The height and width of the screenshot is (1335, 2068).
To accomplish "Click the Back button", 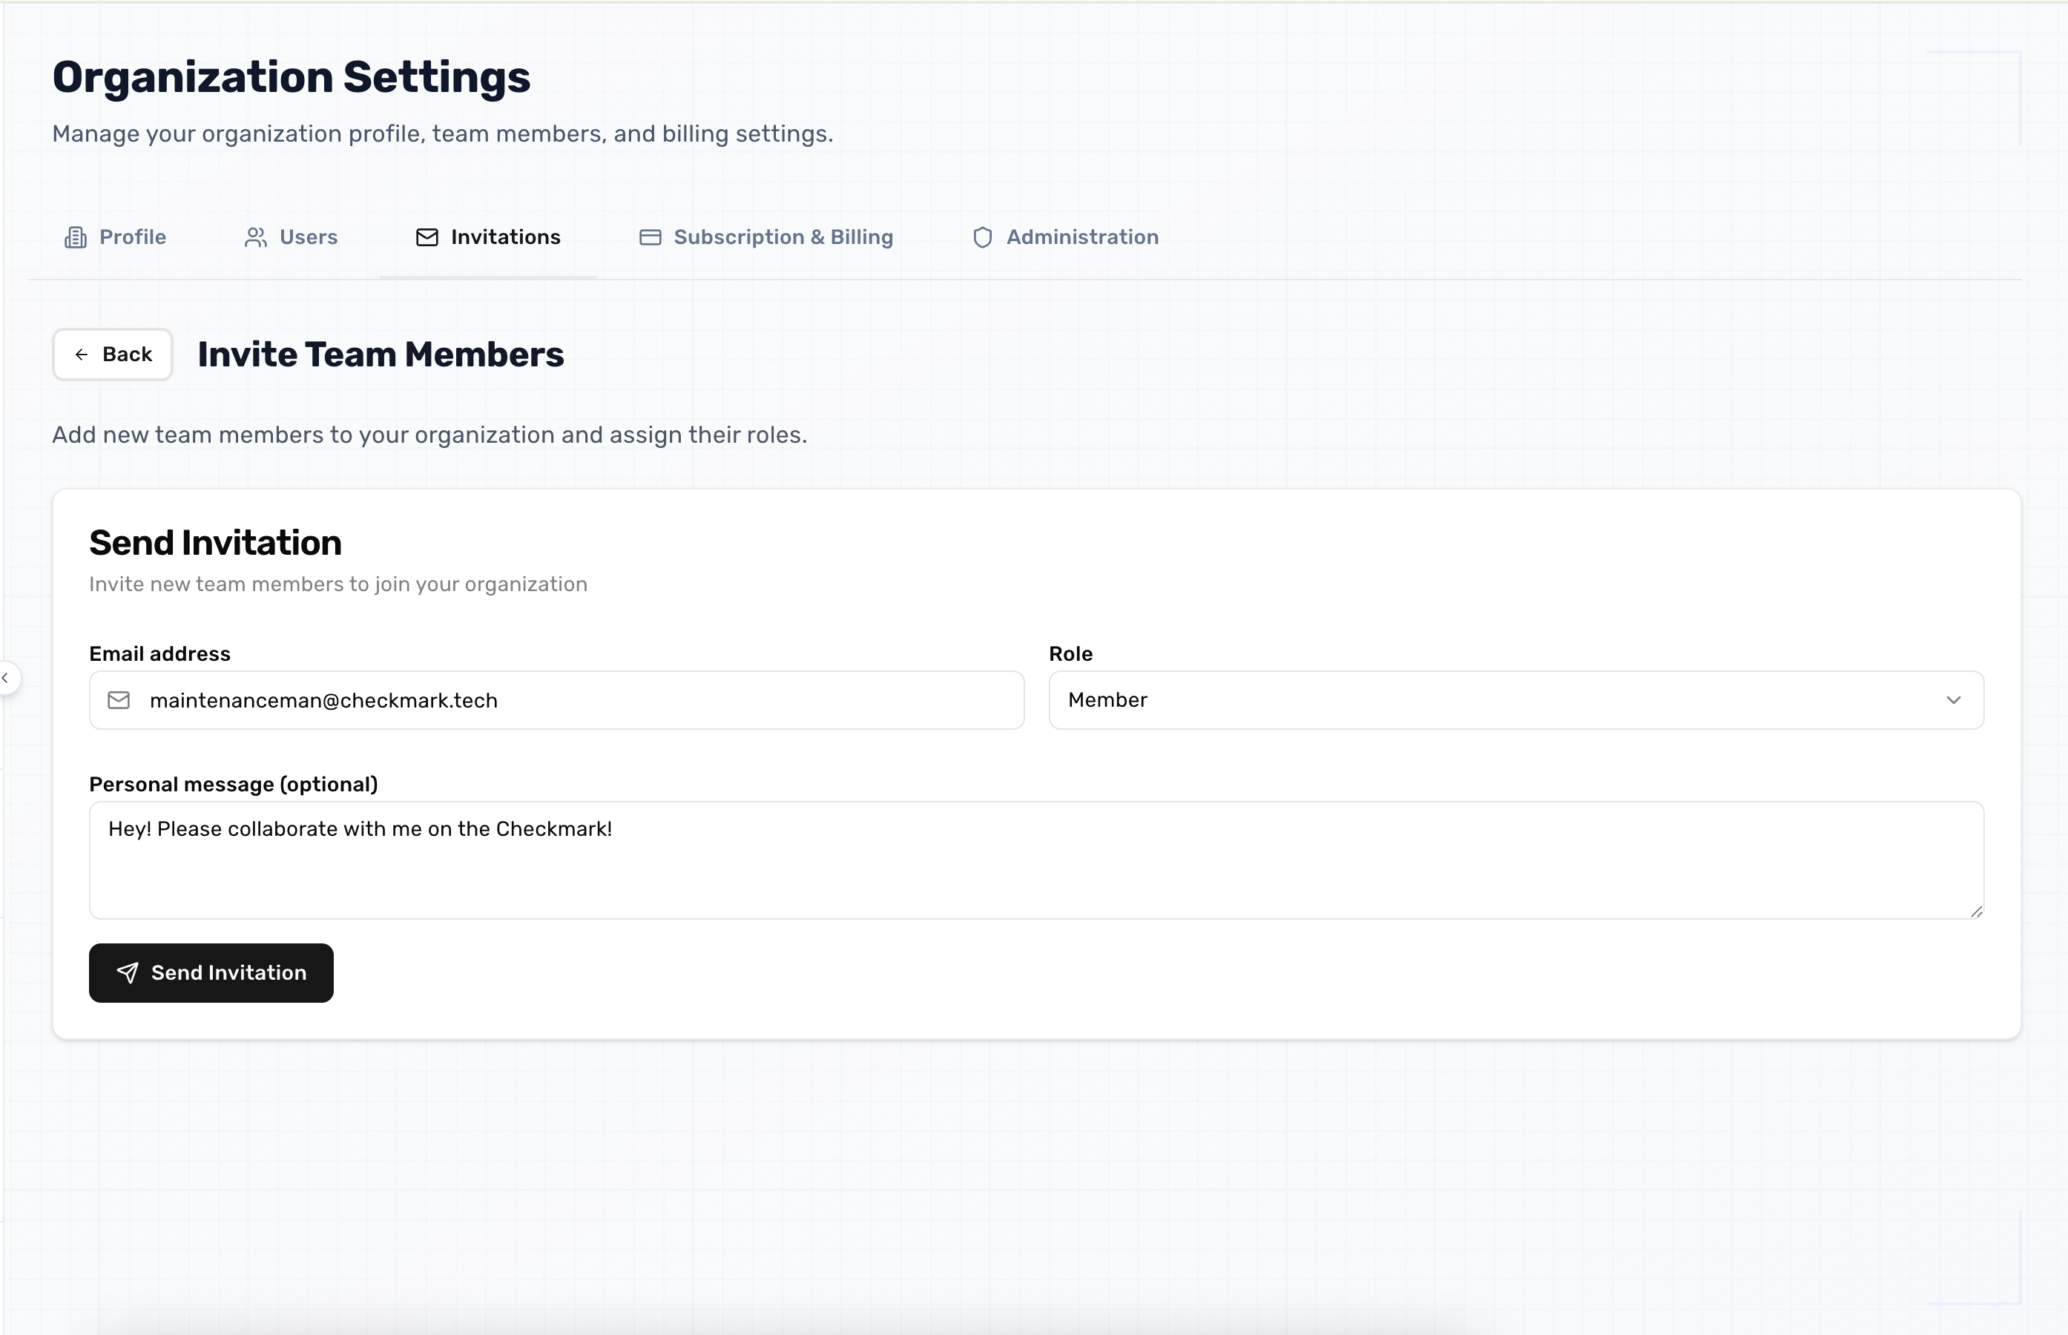I will (113, 355).
